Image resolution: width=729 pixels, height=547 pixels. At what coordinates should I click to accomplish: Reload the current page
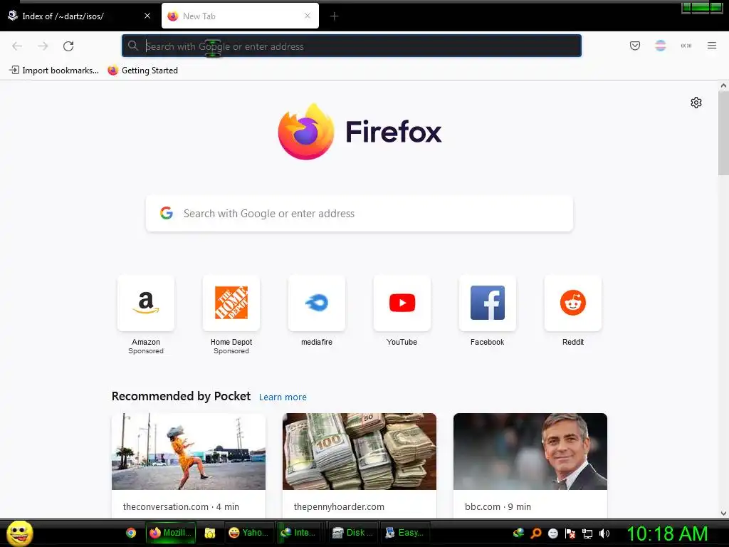click(x=68, y=46)
